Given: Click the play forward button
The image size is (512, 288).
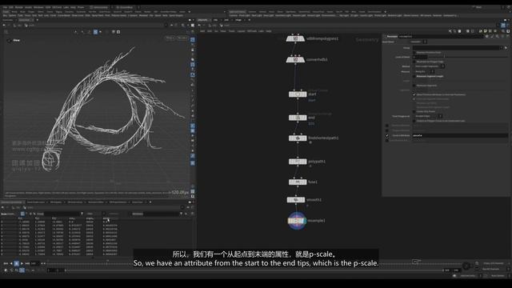Looking at the screenshot, I should [x=22, y=263].
